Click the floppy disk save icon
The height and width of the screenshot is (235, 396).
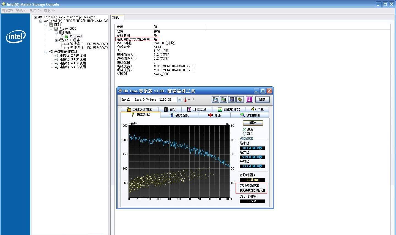pyautogui.click(x=232, y=99)
